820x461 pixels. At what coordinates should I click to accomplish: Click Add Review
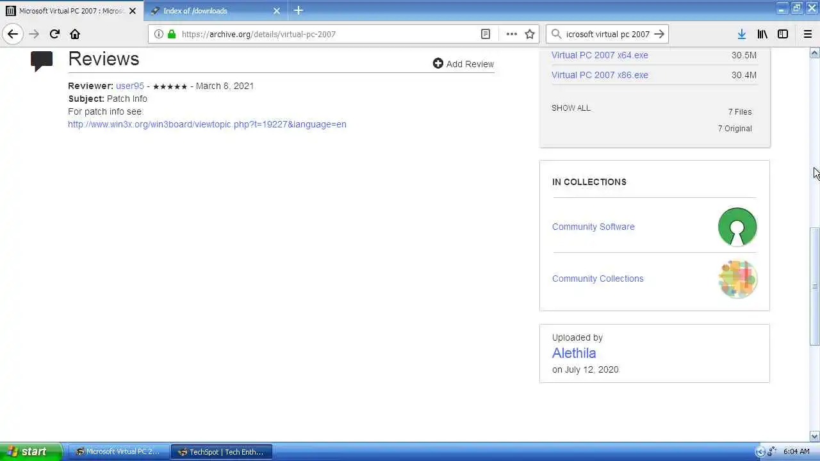point(463,64)
